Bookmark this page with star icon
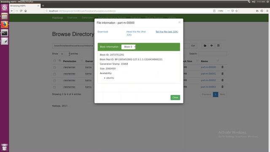 tap(237, 11)
